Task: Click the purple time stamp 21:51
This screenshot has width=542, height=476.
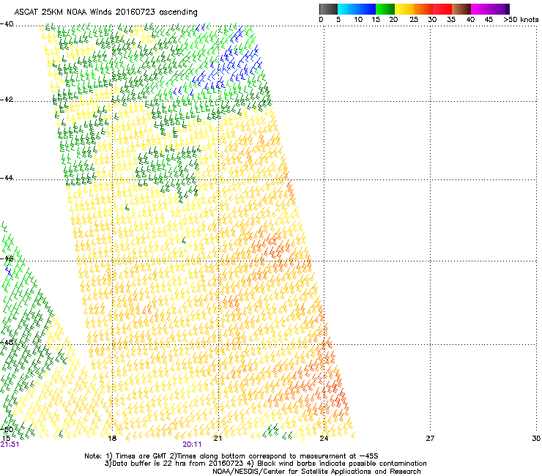Action: coord(10,445)
